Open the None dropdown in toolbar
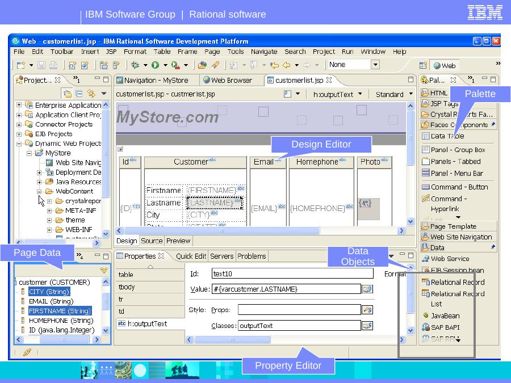 coord(375,65)
